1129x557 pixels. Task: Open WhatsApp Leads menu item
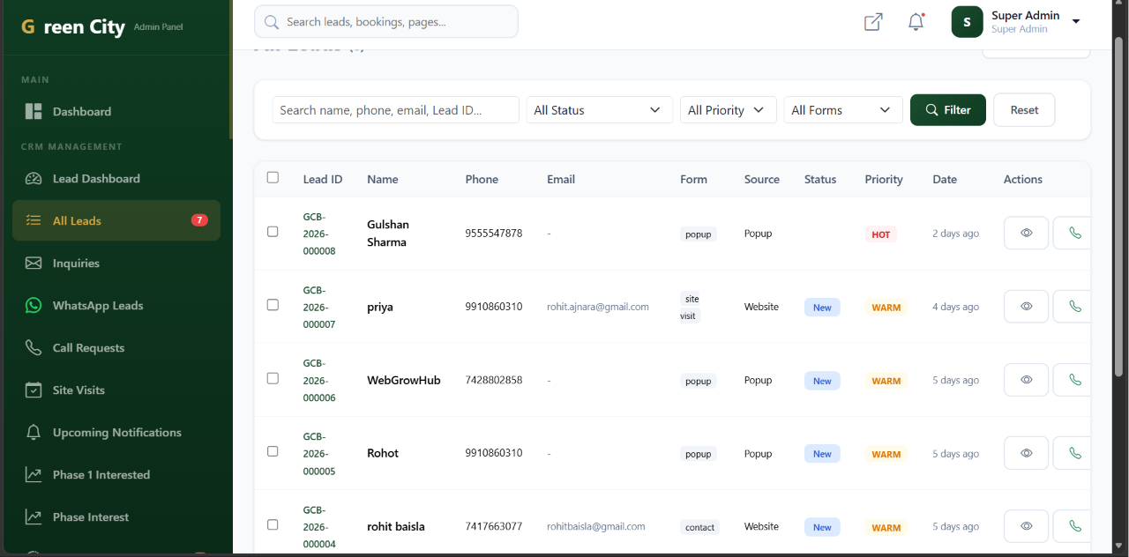click(x=116, y=305)
